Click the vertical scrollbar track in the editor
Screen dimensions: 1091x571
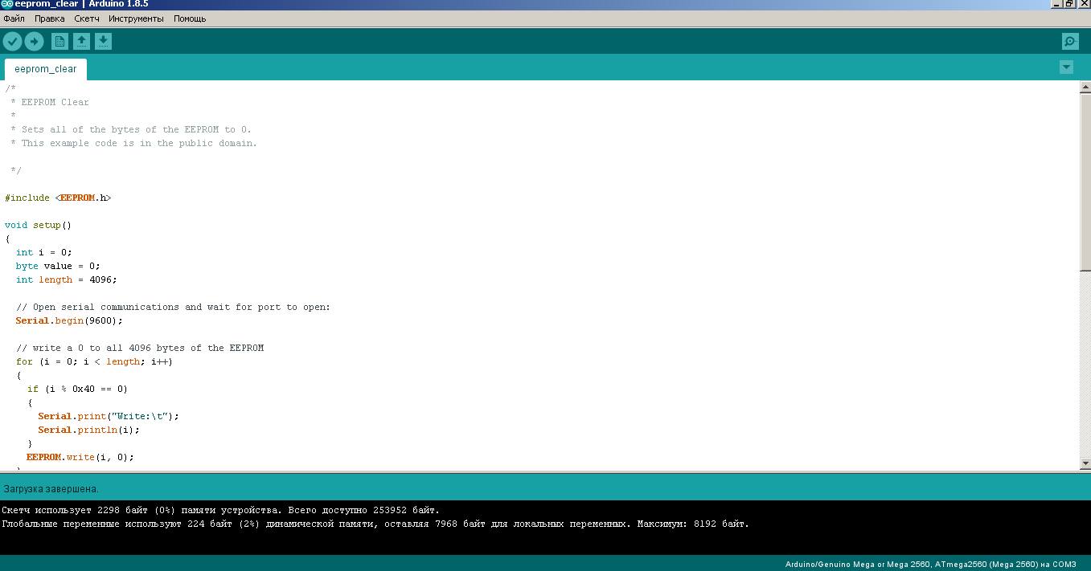click(1085, 361)
